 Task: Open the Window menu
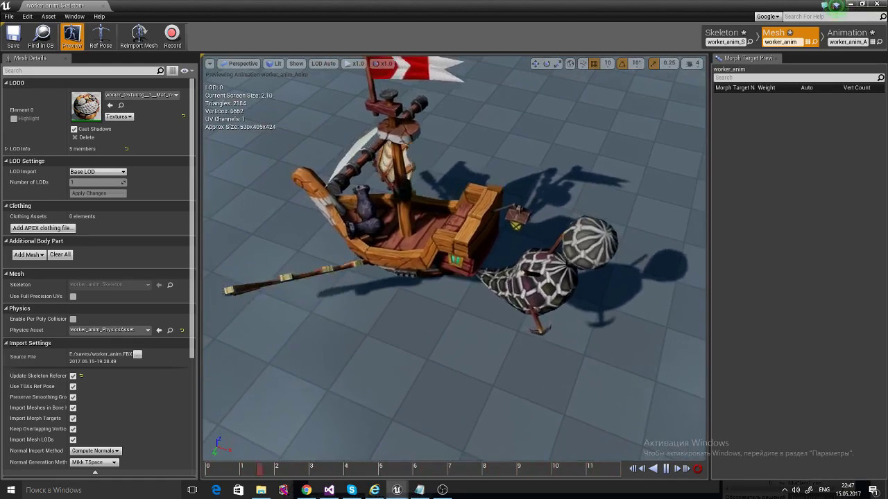[74, 17]
